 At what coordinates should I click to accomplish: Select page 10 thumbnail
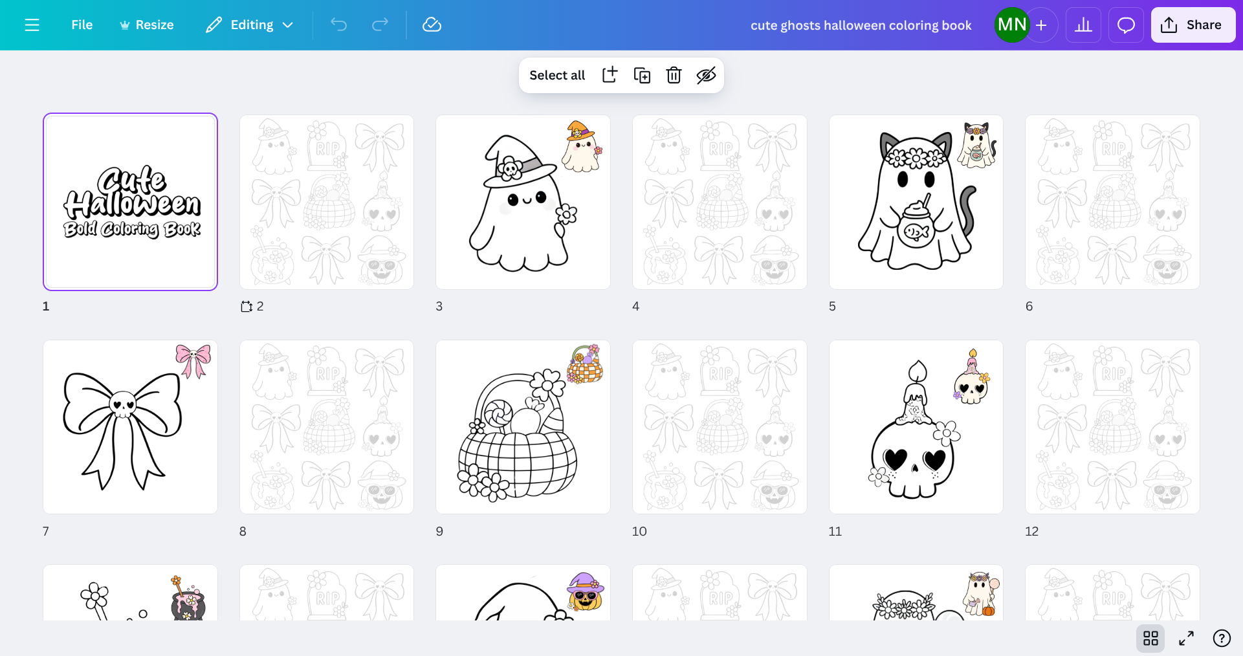click(720, 427)
